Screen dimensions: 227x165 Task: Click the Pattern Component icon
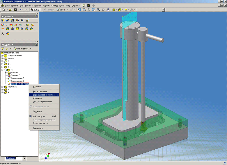13,20
